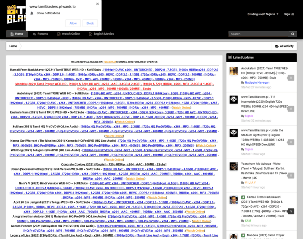Click the All Activity folder icon
This screenshot has width=303, height=239.
[277, 46]
